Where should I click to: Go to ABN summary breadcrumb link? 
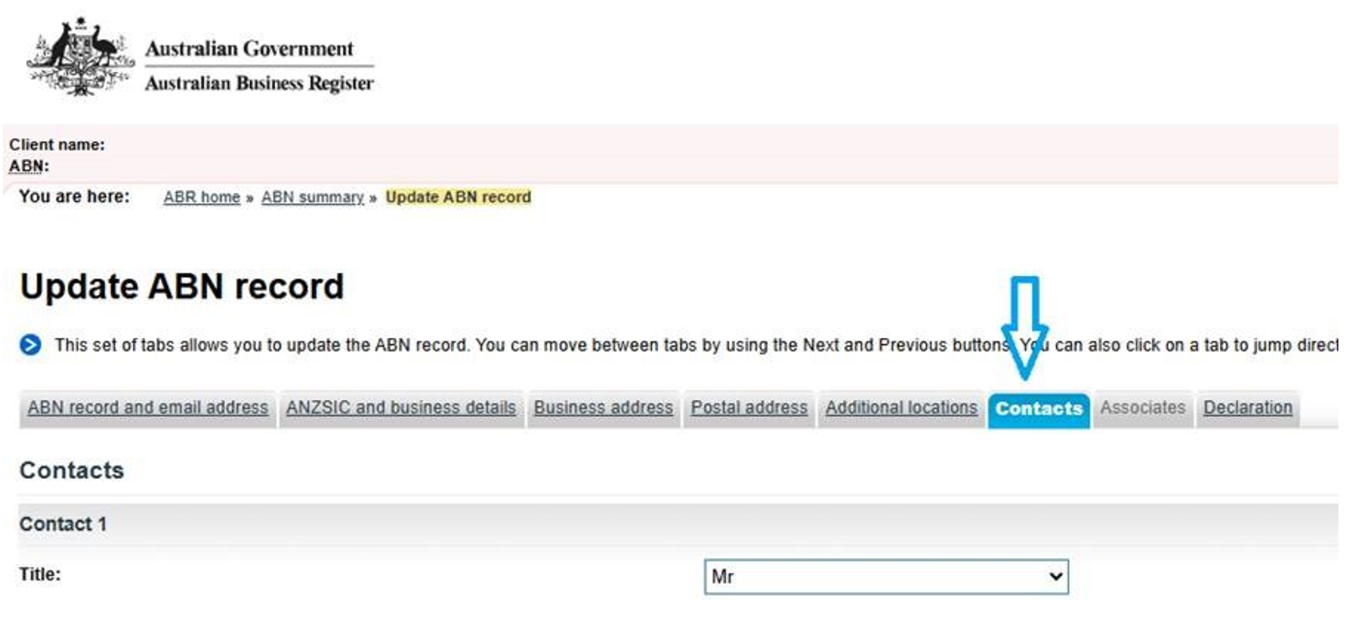[x=313, y=197]
